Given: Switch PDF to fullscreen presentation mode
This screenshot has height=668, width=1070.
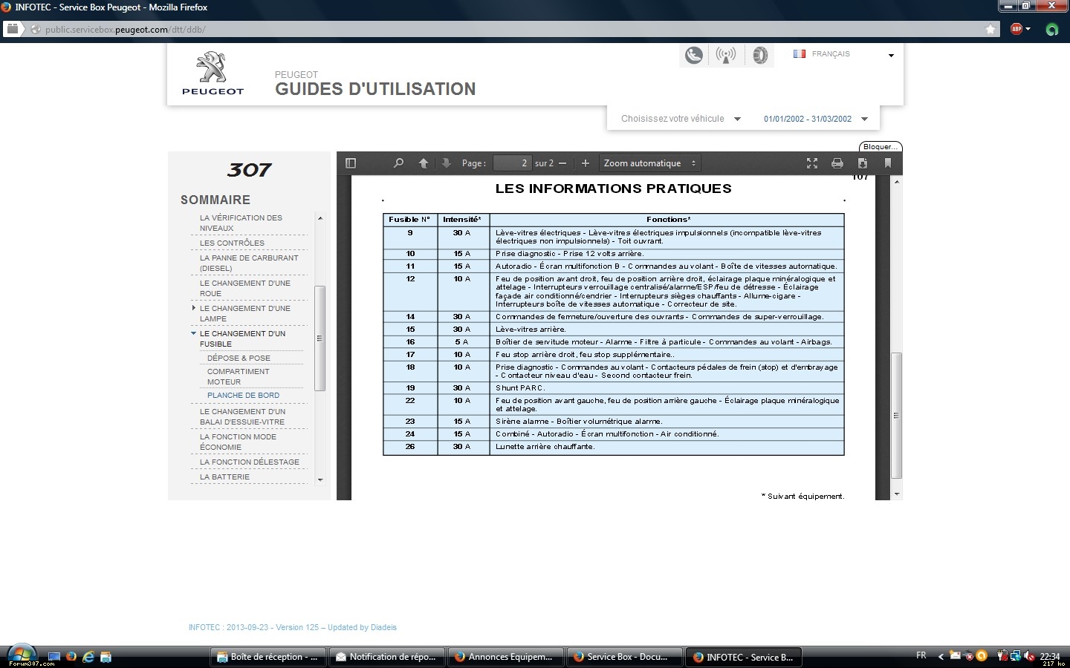Looking at the screenshot, I should pyautogui.click(x=812, y=163).
